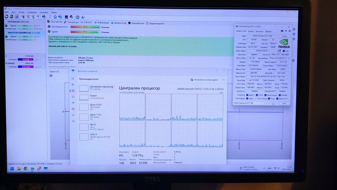
Task: Expand system tray hidden icons chevron
Action: [264, 168]
